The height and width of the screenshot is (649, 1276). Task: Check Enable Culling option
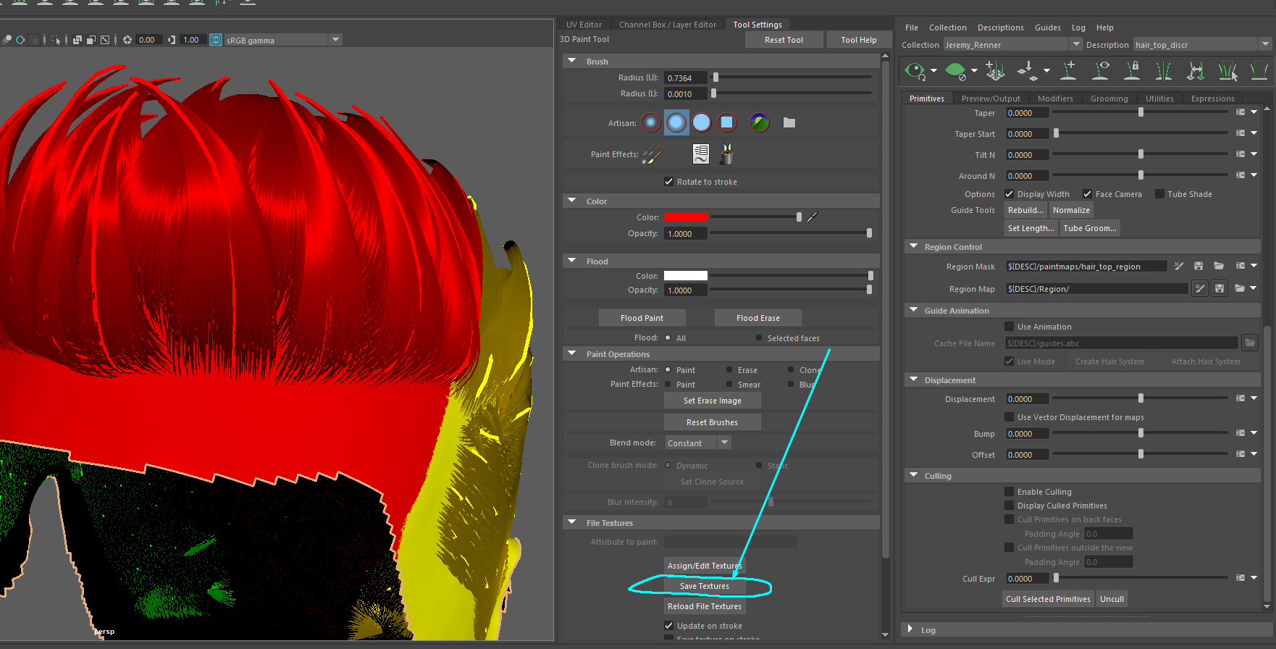point(1009,492)
